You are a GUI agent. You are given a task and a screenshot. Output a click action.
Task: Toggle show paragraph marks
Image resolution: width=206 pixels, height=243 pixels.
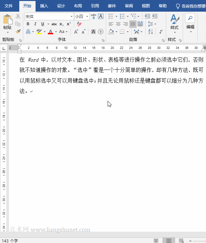point(161,32)
